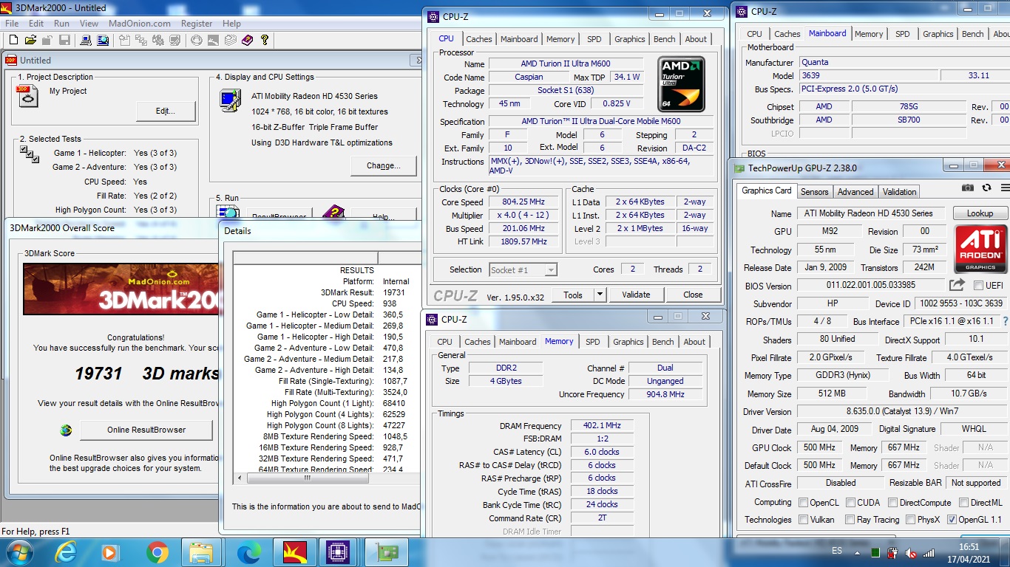
Task: Tick the DirectML checkbox
Action: [963, 502]
